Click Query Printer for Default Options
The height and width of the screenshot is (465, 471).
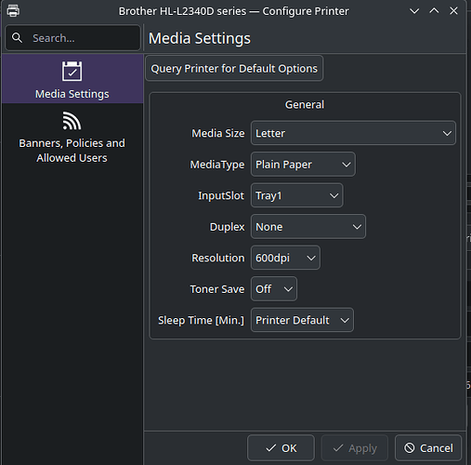234,68
